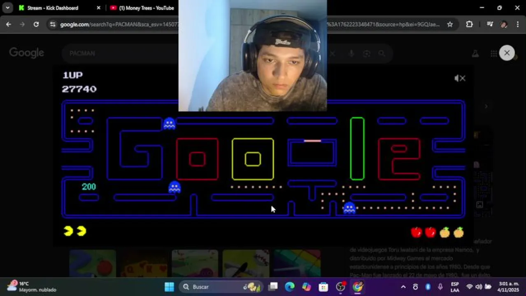Open Chrome's three-dot menu

click(x=517, y=24)
